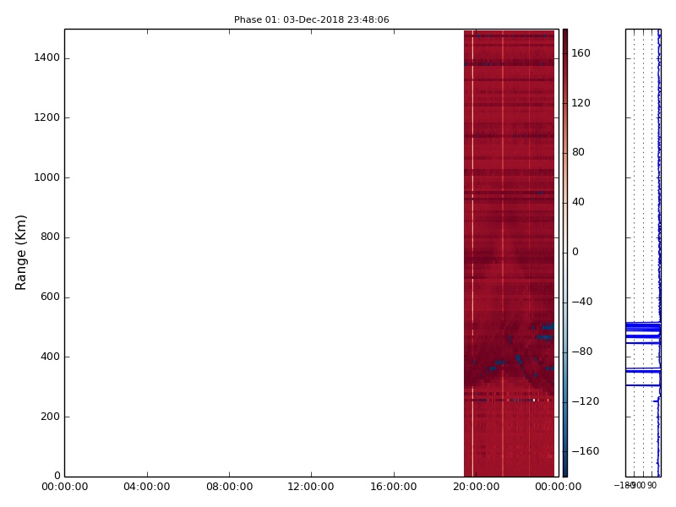Click the colorbar tick label 0
The width and height of the screenshot is (676, 507).
[575, 252]
